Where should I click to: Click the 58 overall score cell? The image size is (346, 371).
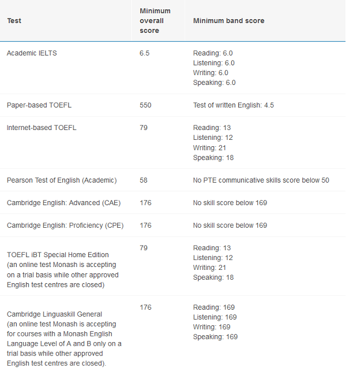[144, 180]
